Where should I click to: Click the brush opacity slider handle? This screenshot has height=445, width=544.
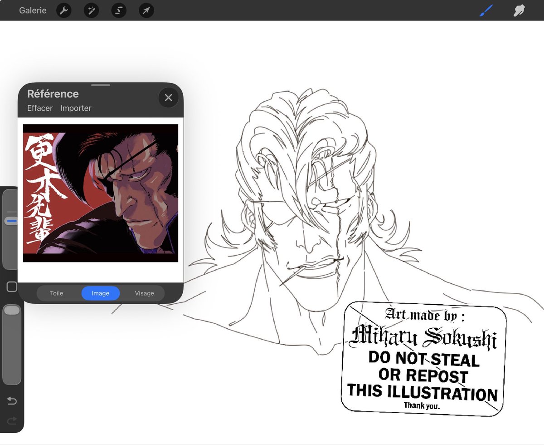click(x=12, y=310)
